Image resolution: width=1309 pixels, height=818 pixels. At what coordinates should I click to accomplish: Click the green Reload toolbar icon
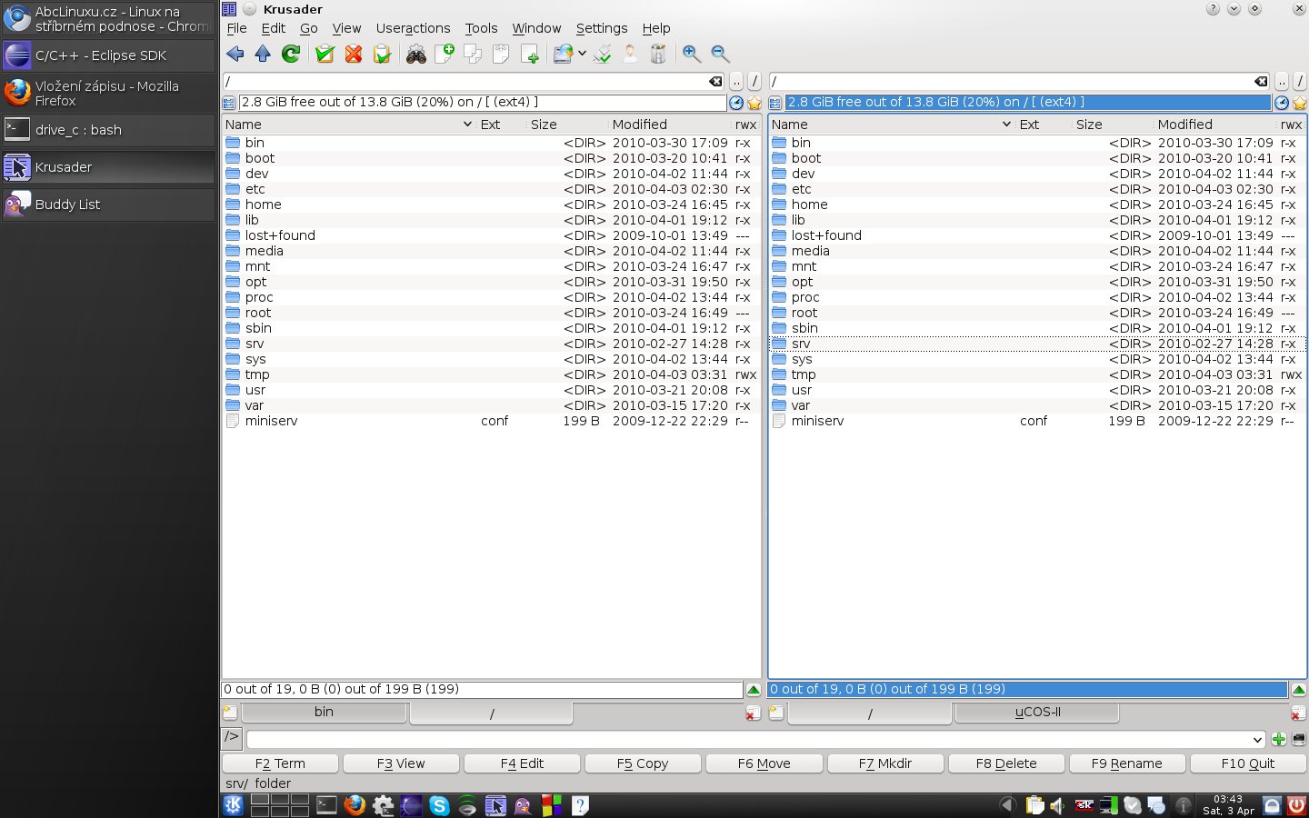291,54
